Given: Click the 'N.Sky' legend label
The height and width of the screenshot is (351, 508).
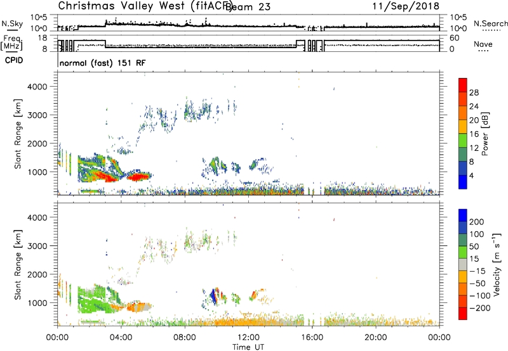Looking at the screenshot, I should click(12, 23).
